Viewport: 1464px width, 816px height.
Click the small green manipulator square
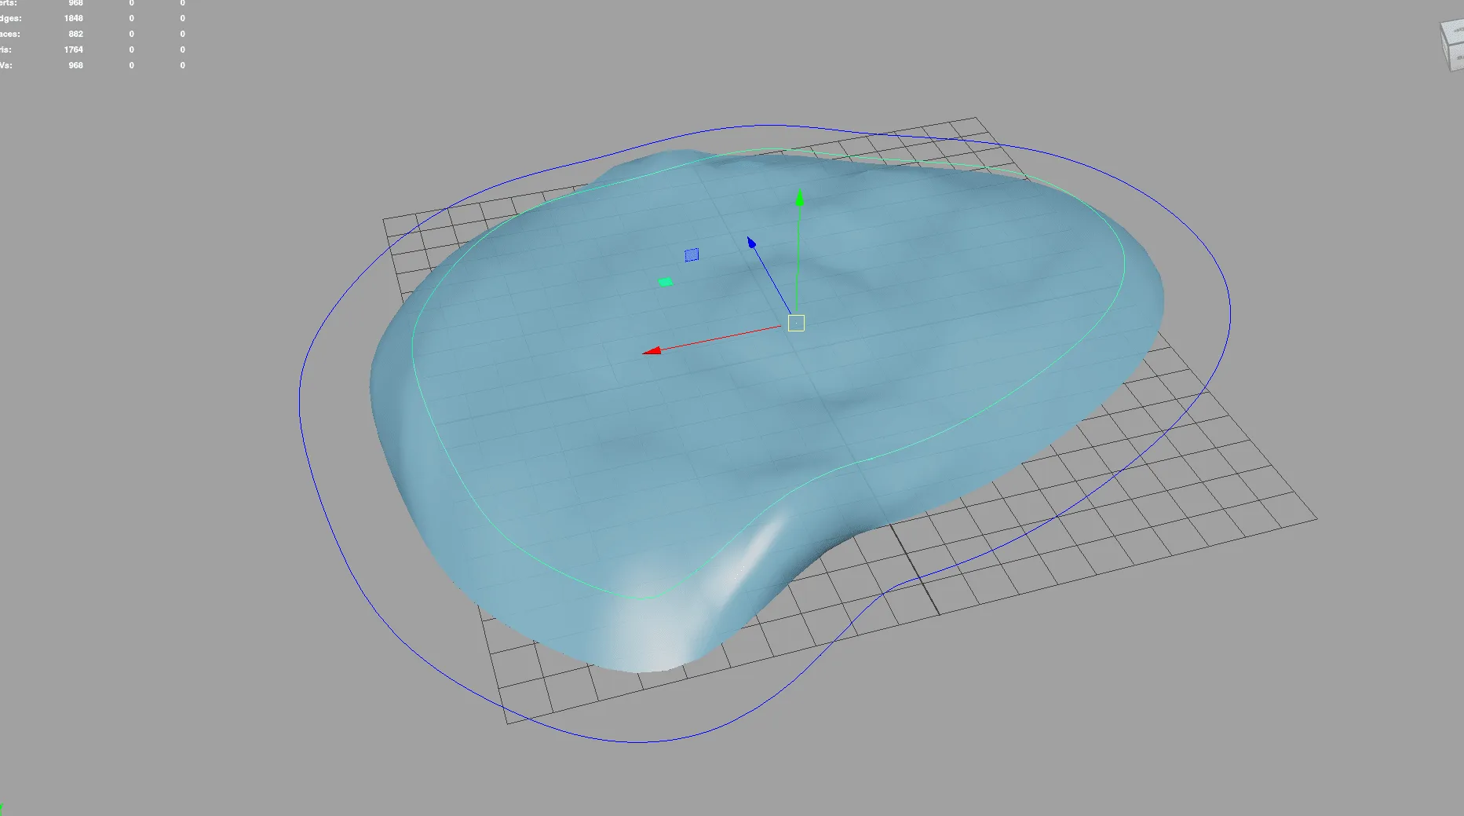(x=664, y=280)
